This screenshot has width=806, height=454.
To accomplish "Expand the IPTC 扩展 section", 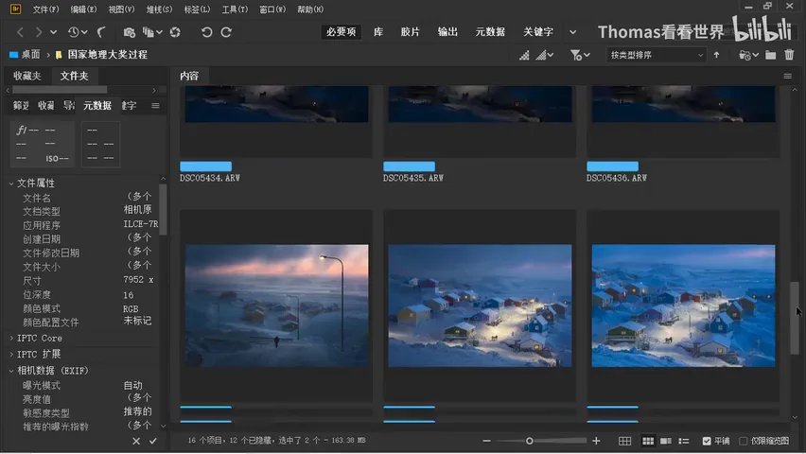I will (x=11, y=354).
